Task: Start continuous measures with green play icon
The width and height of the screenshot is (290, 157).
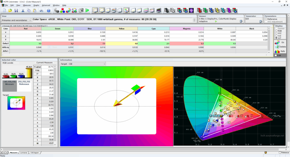Action: 87,10
